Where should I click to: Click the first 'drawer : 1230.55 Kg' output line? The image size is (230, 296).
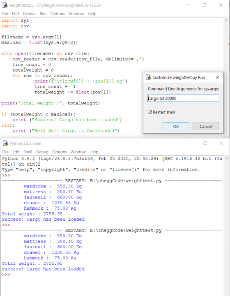51,203
